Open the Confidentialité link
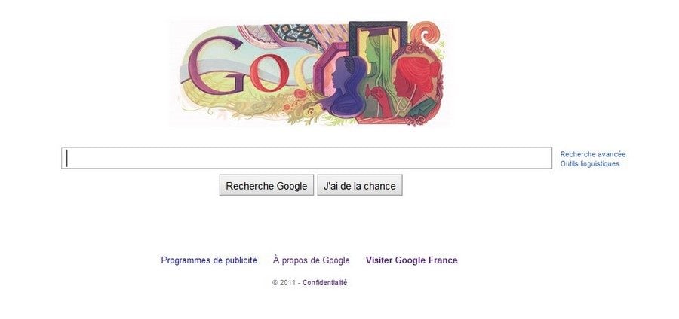 point(324,282)
